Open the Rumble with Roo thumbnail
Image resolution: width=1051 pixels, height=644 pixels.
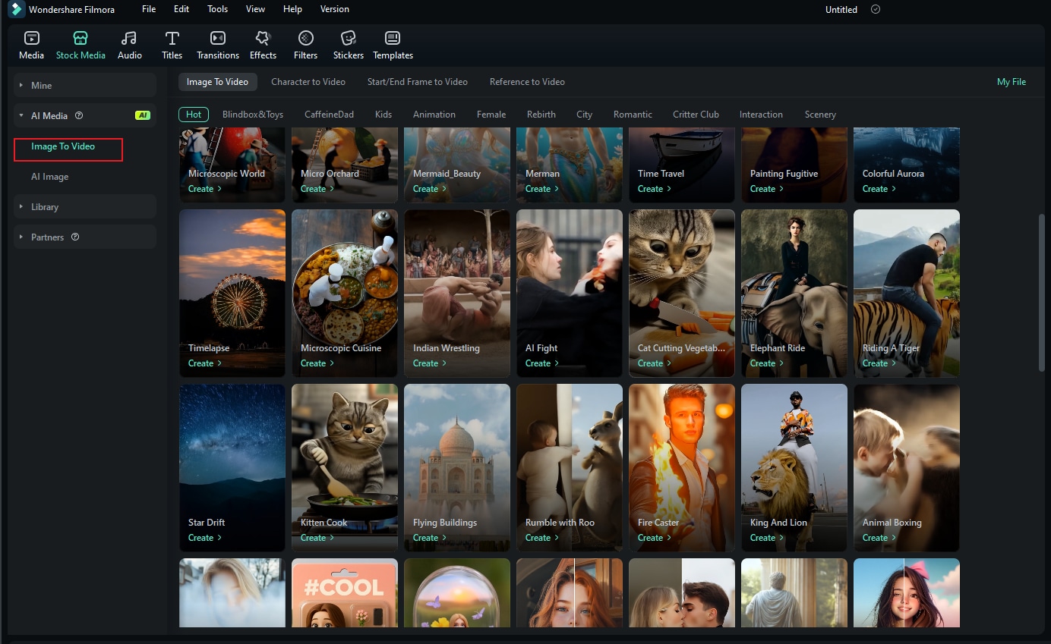570,468
